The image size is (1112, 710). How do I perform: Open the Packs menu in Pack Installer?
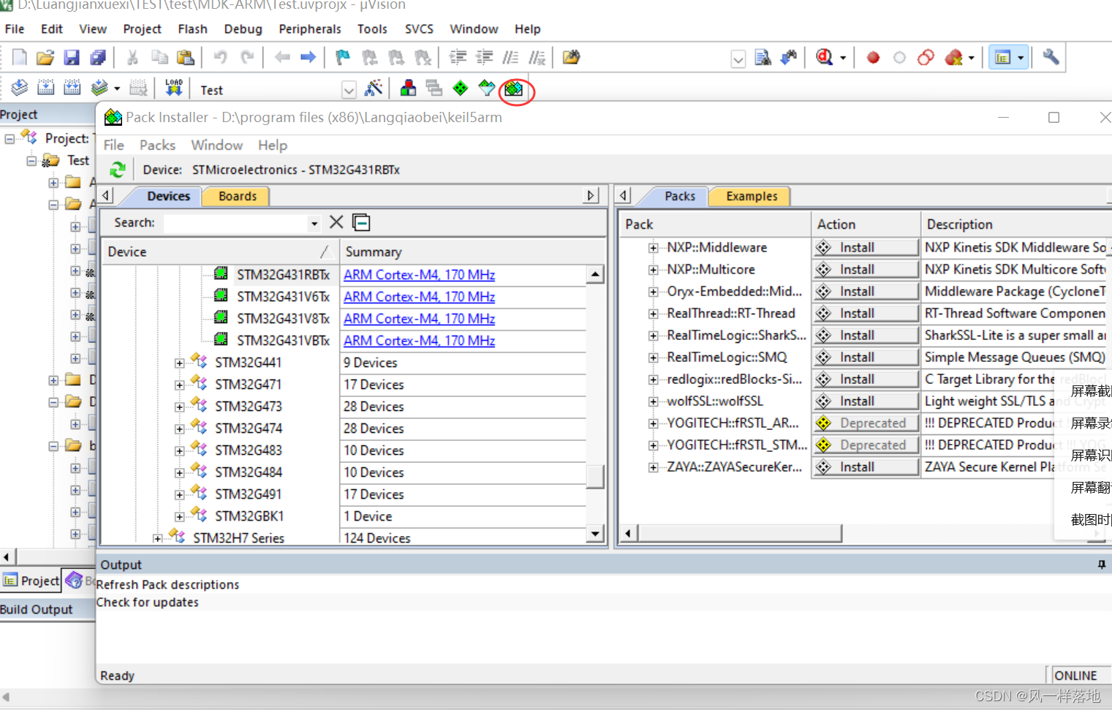coord(157,145)
